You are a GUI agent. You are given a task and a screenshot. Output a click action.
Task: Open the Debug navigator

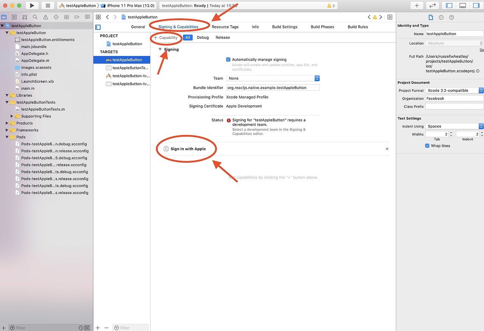coord(67,17)
